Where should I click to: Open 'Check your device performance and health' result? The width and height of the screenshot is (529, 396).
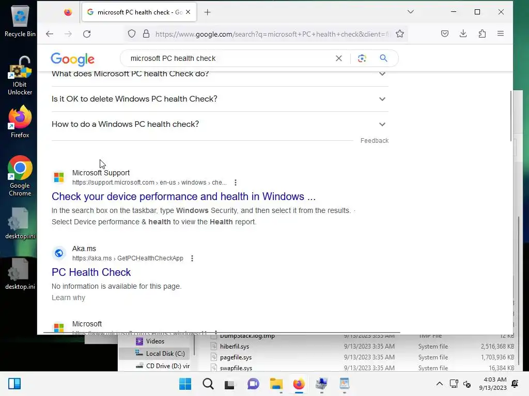183,196
